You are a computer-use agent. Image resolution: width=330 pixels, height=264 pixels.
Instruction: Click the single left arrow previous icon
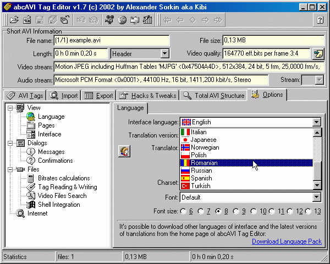click(x=180, y=20)
